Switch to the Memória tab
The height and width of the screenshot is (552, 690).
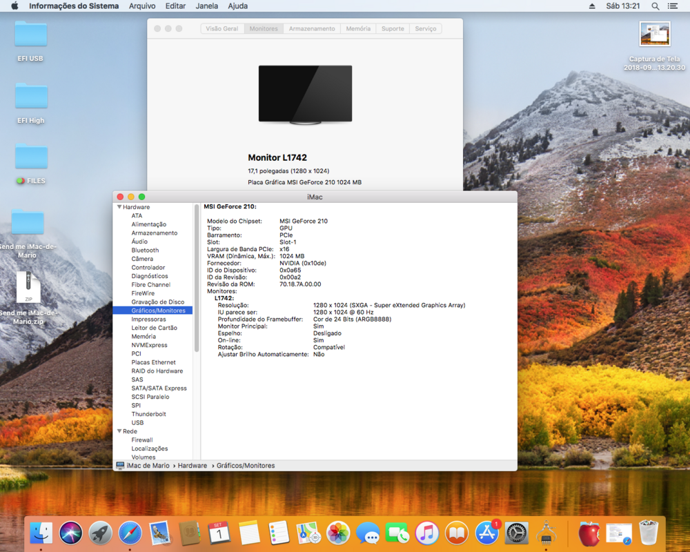(358, 29)
